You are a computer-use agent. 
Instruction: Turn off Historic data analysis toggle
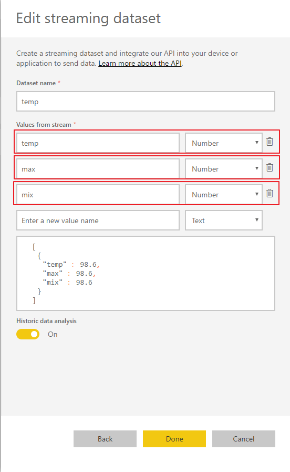[28, 334]
